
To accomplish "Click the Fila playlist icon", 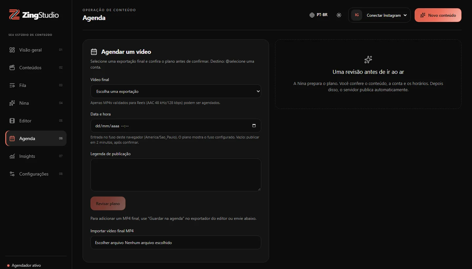I will click(12, 85).
